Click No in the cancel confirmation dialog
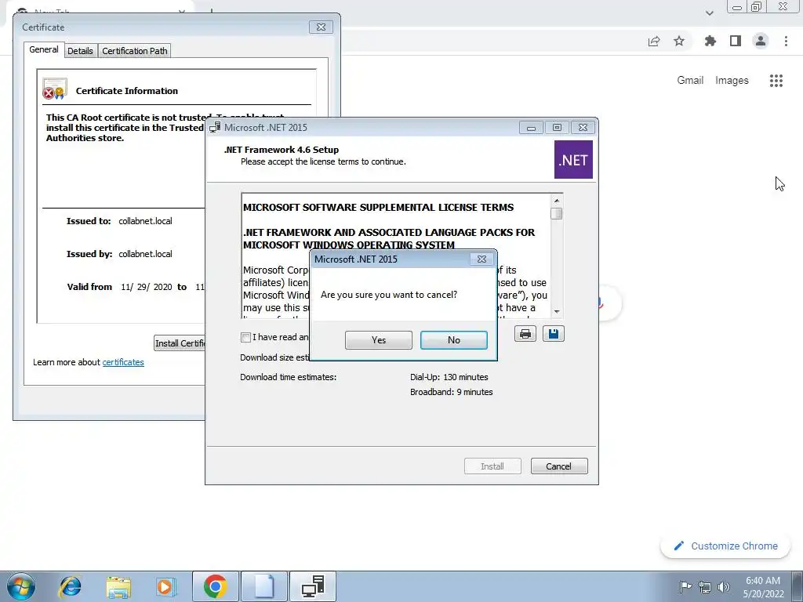Screen dimensions: 803x602 click(454, 340)
